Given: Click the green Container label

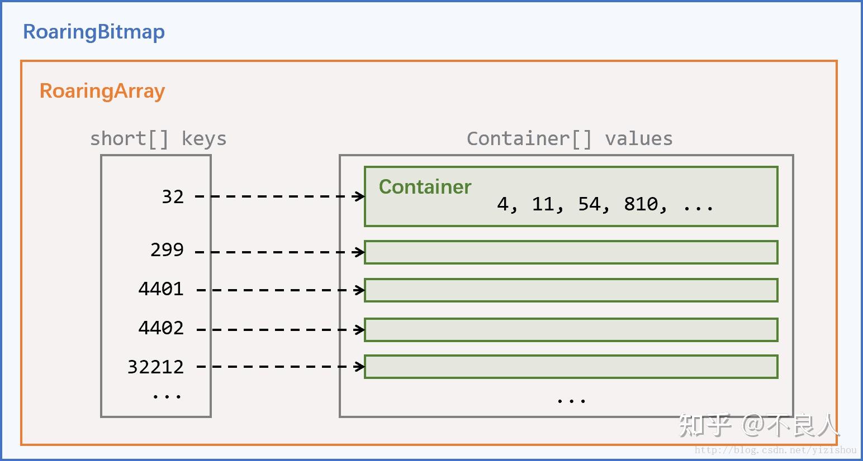Looking at the screenshot, I should 425,186.
